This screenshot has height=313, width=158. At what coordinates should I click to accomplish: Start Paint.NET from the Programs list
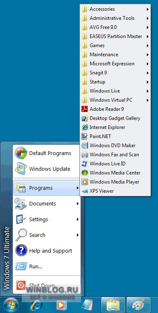click(115, 136)
